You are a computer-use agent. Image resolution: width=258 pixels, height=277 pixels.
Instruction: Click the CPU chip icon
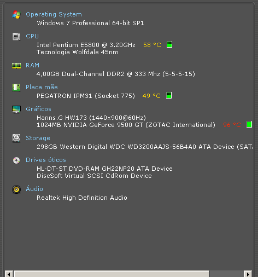16,37
